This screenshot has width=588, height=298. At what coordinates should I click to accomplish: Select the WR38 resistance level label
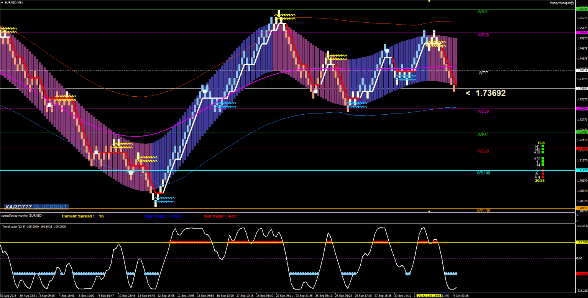click(x=483, y=35)
